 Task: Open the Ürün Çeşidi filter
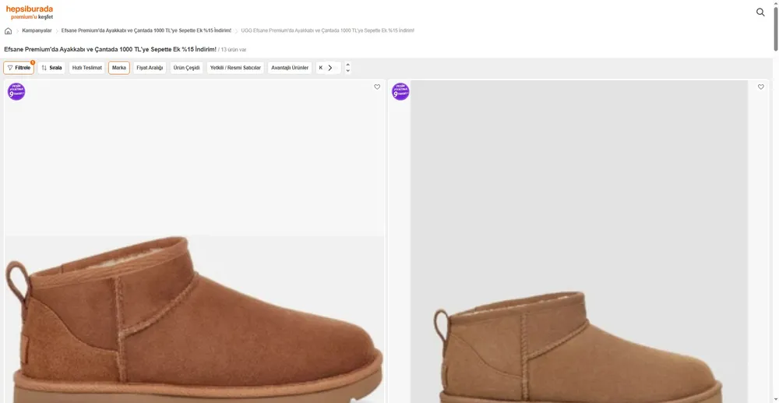click(186, 68)
